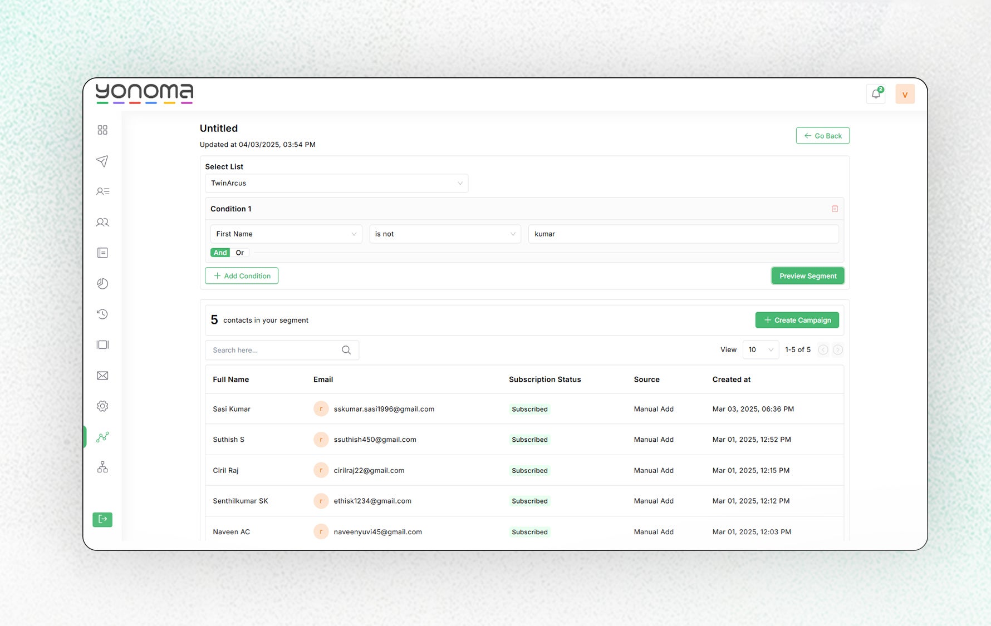This screenshot has height=626, width=991.
Task: Click the Search here input field
Action: click(x=282, y=350)
